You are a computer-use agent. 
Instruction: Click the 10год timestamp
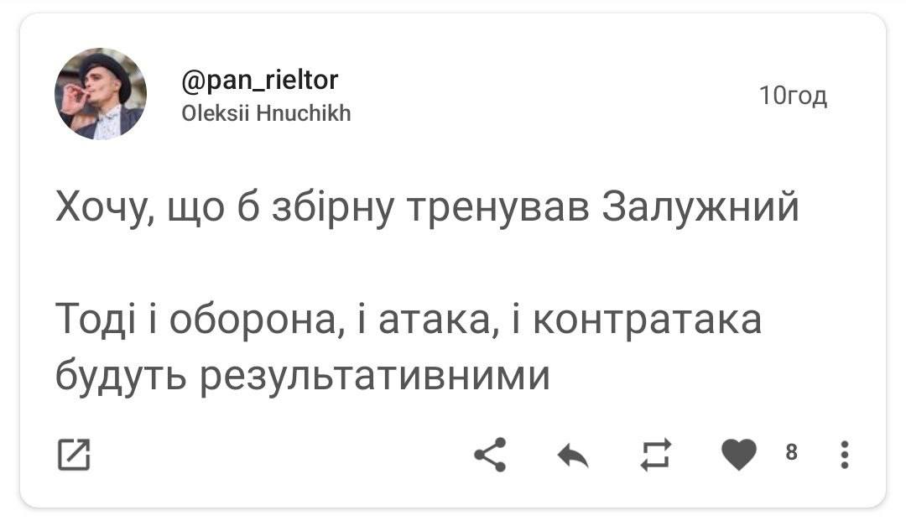pyautogui.click(x=794, y=96)
